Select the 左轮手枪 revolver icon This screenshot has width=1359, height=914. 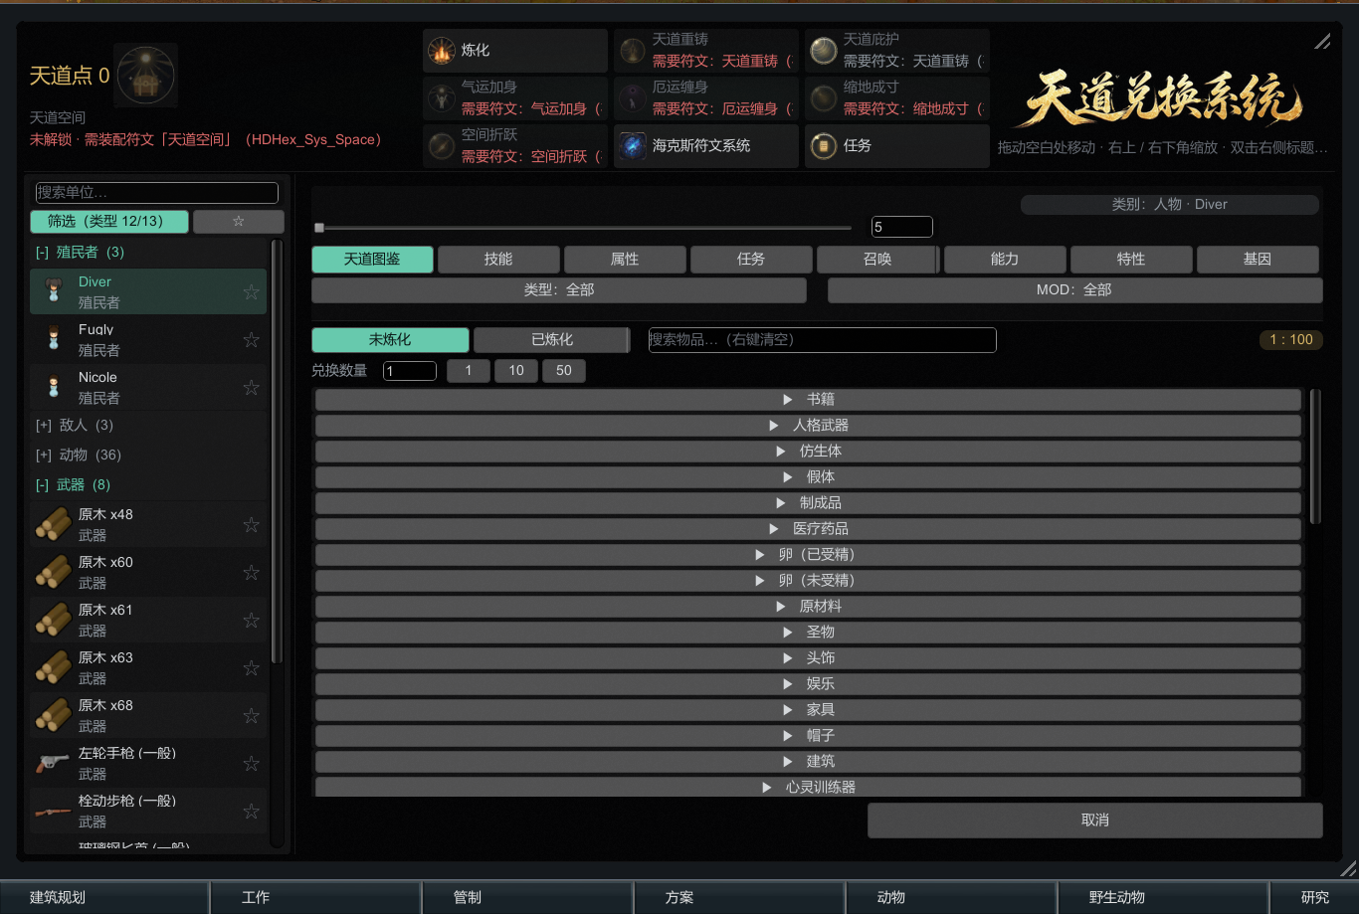(53, 764)
